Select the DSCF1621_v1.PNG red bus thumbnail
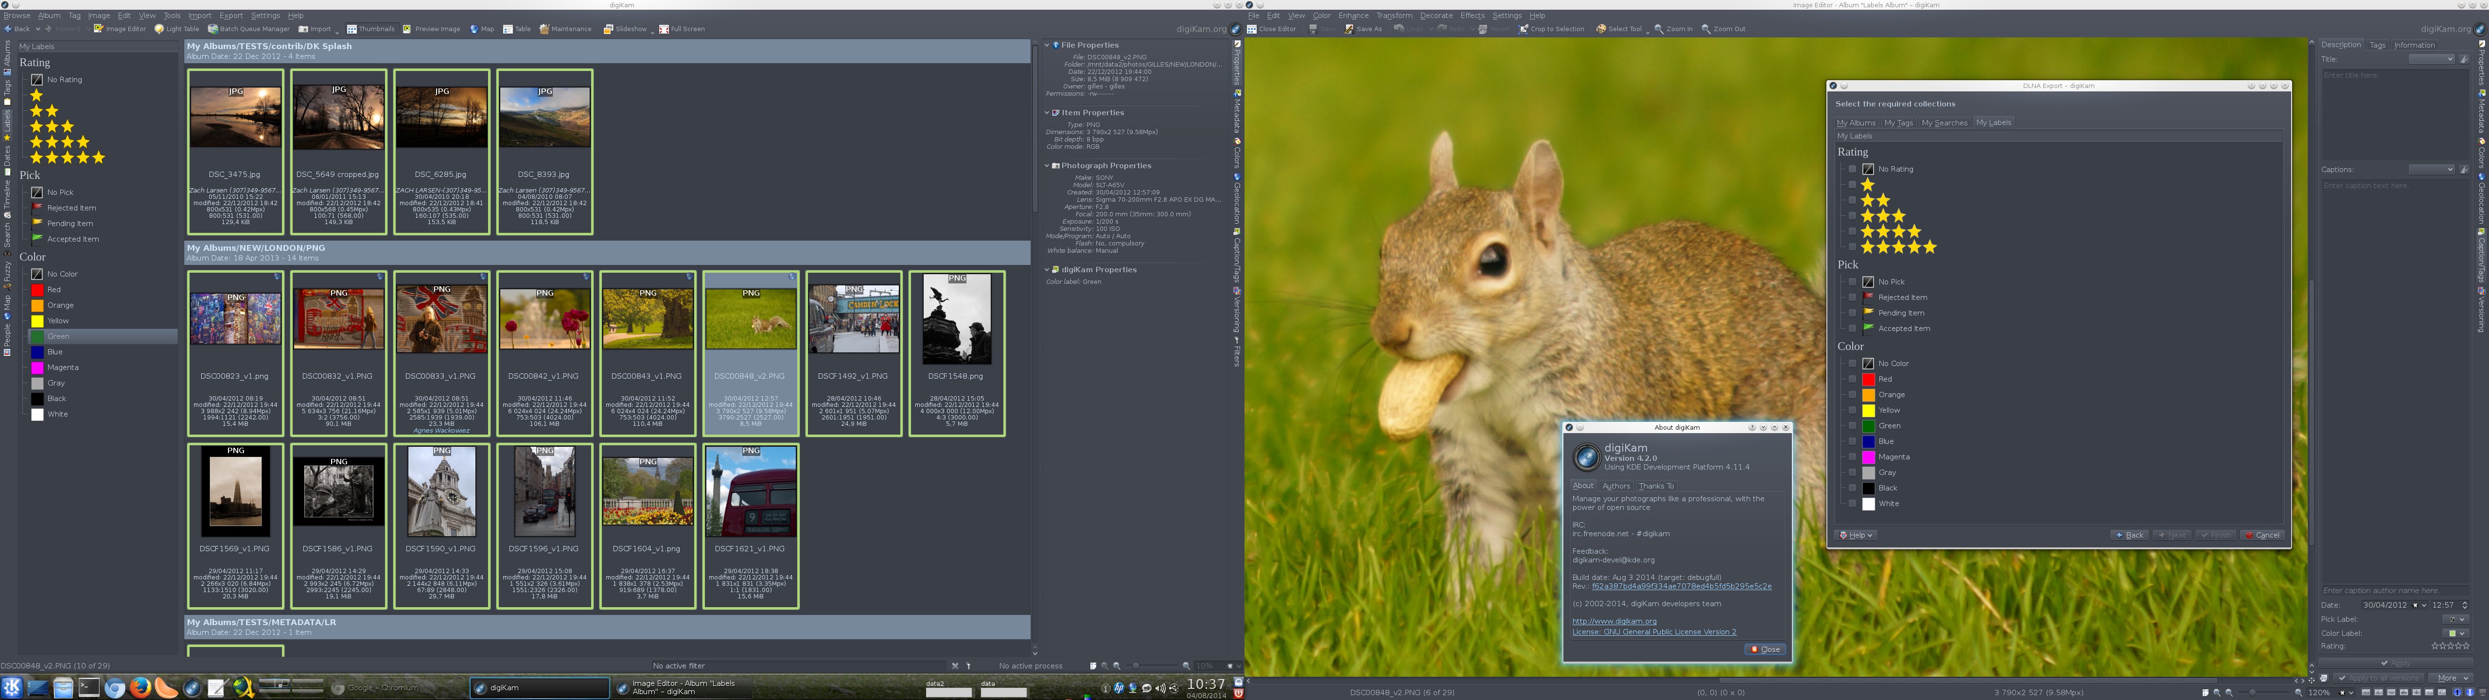Screen dimensions: 2489x700 coord(751,492)
